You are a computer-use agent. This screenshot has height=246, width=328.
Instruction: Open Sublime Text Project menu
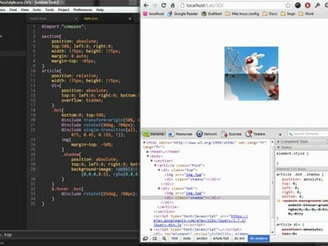coord(64,10)
